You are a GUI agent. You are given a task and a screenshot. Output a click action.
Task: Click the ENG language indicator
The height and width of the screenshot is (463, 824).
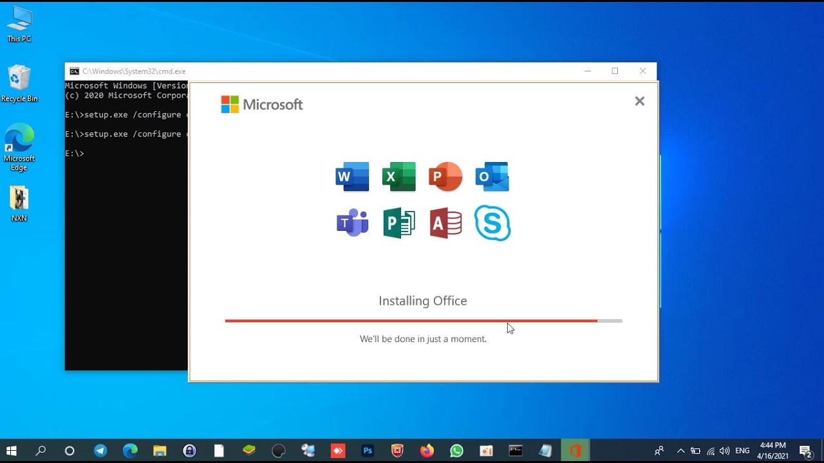tap(742, 451)
